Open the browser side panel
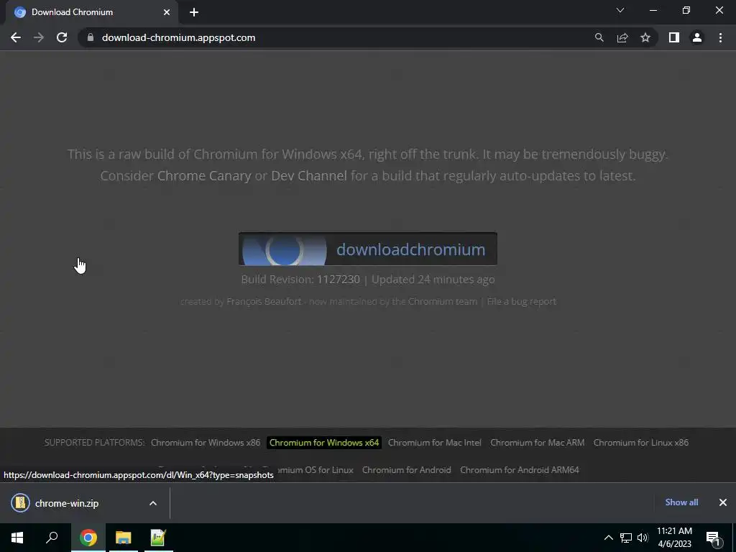This screenshot has width=736, height=552. [x=674, y=37]
